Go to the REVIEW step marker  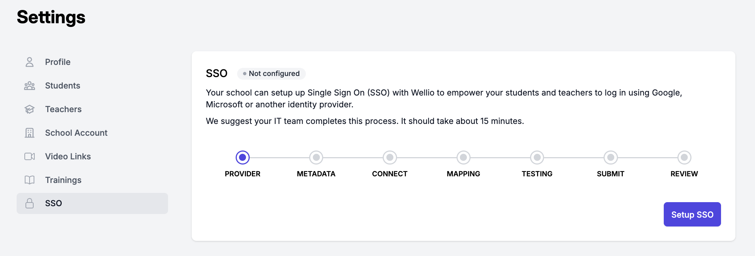click(684, 158)
